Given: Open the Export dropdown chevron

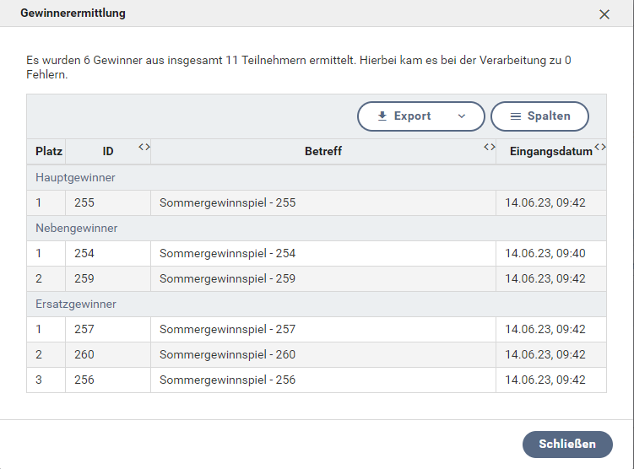Looking at the screenshot, I should coord(461,116).
